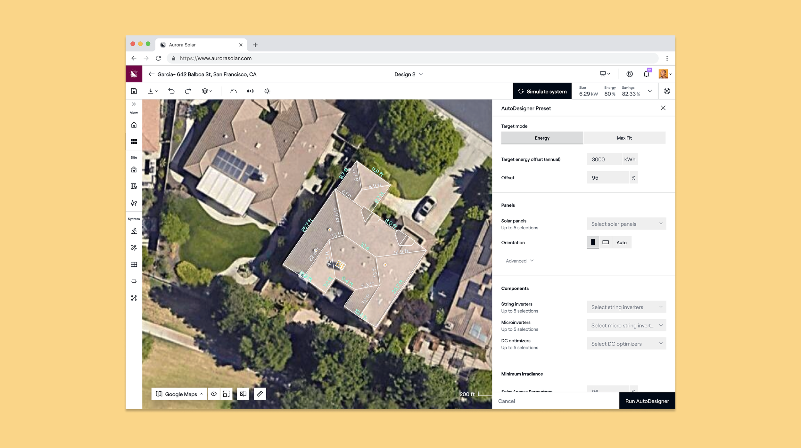
Task: Switch target mode to Max Fit
Action: coord(624,138)
